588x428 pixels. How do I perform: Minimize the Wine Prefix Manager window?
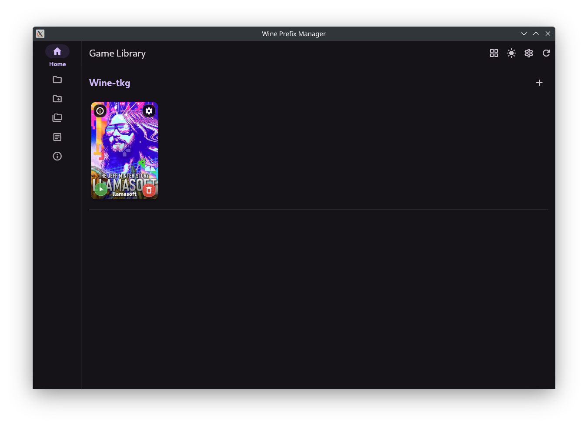(x=524, y=34)
